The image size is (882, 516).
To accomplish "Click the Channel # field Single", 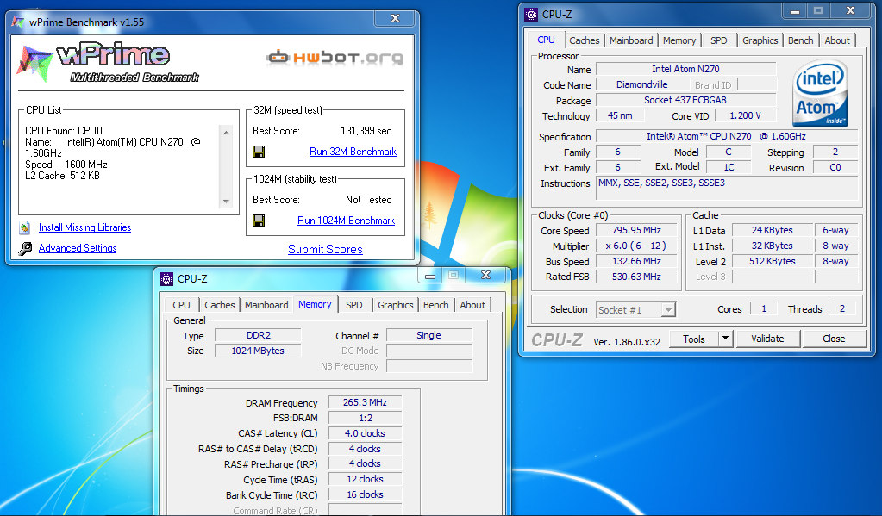I will (x=429, y=336).
